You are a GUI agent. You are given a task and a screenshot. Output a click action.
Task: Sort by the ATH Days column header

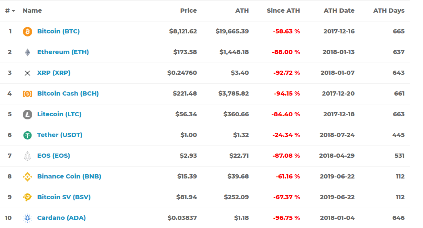388,11
